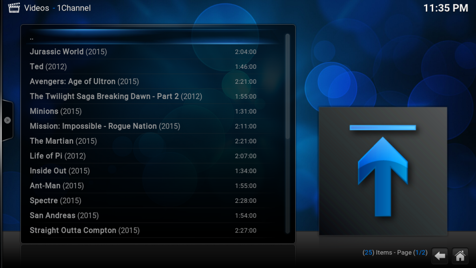This screenshot has width=476, height=268.
Task: Select Mission: Impossible - Rogue Nation
Action: click(x=105, y=126)
